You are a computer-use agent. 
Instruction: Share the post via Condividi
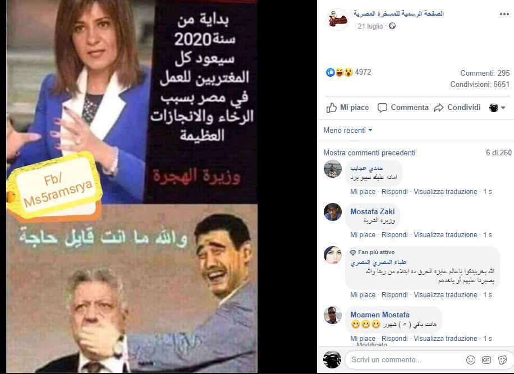coord(457,108)
